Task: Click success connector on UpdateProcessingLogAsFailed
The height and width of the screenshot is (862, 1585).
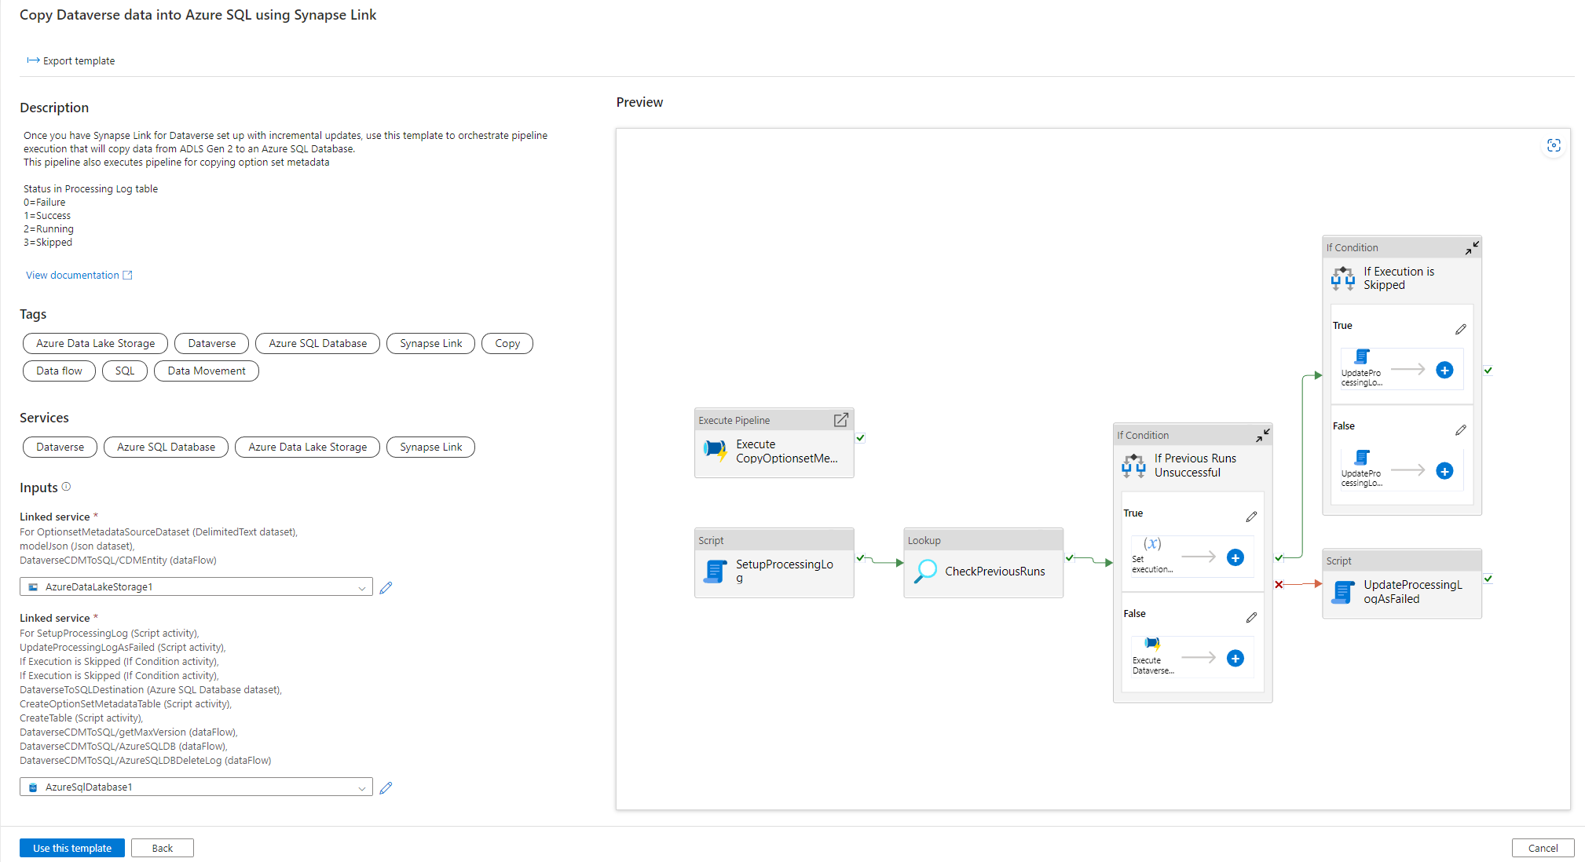Action: (1488, 579)
